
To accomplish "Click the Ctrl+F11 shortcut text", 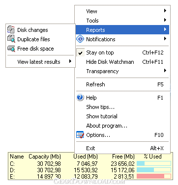I will click(x=152, y=62).
